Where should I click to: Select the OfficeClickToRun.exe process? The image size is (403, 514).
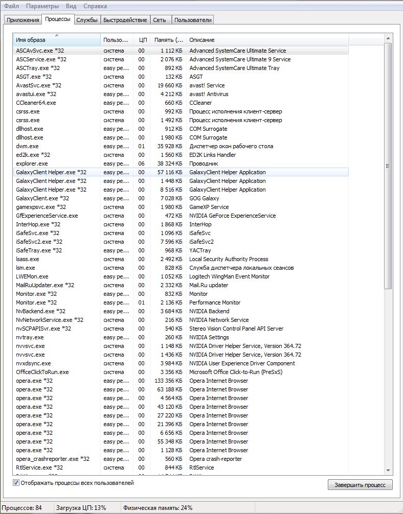(x=181, y=372)
